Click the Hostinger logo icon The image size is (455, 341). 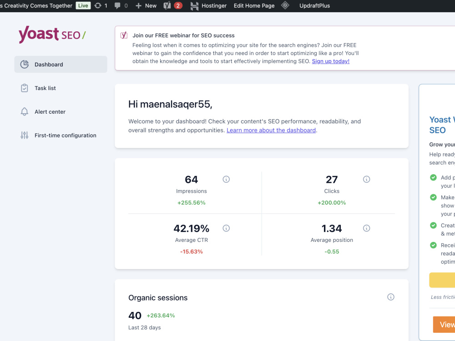coord(194,6)
